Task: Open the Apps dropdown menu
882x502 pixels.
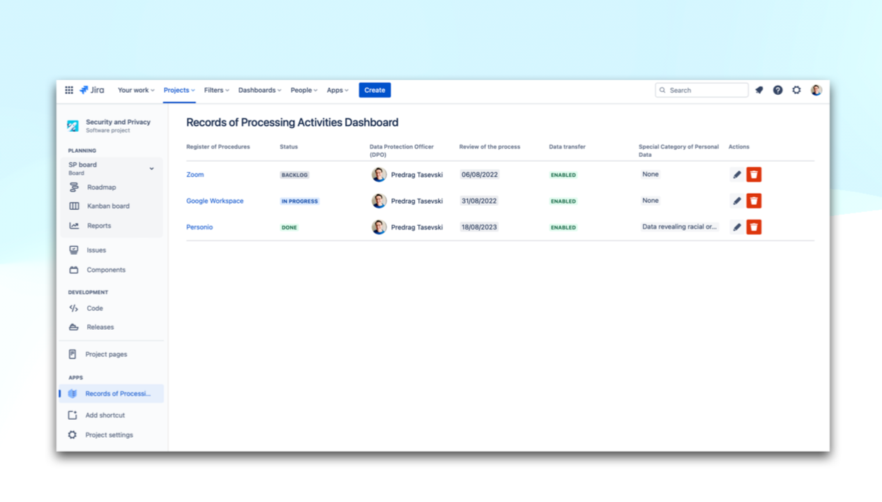Action: [x=337, y=90]
